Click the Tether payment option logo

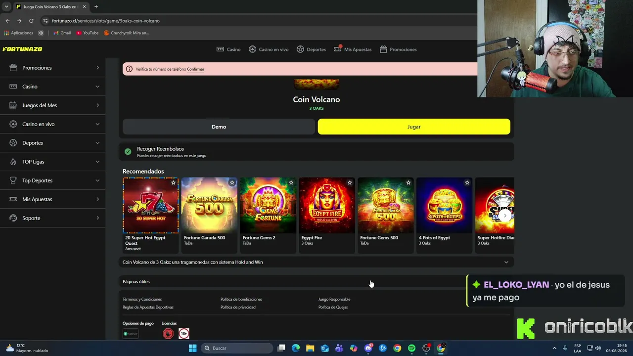point(131,334)
